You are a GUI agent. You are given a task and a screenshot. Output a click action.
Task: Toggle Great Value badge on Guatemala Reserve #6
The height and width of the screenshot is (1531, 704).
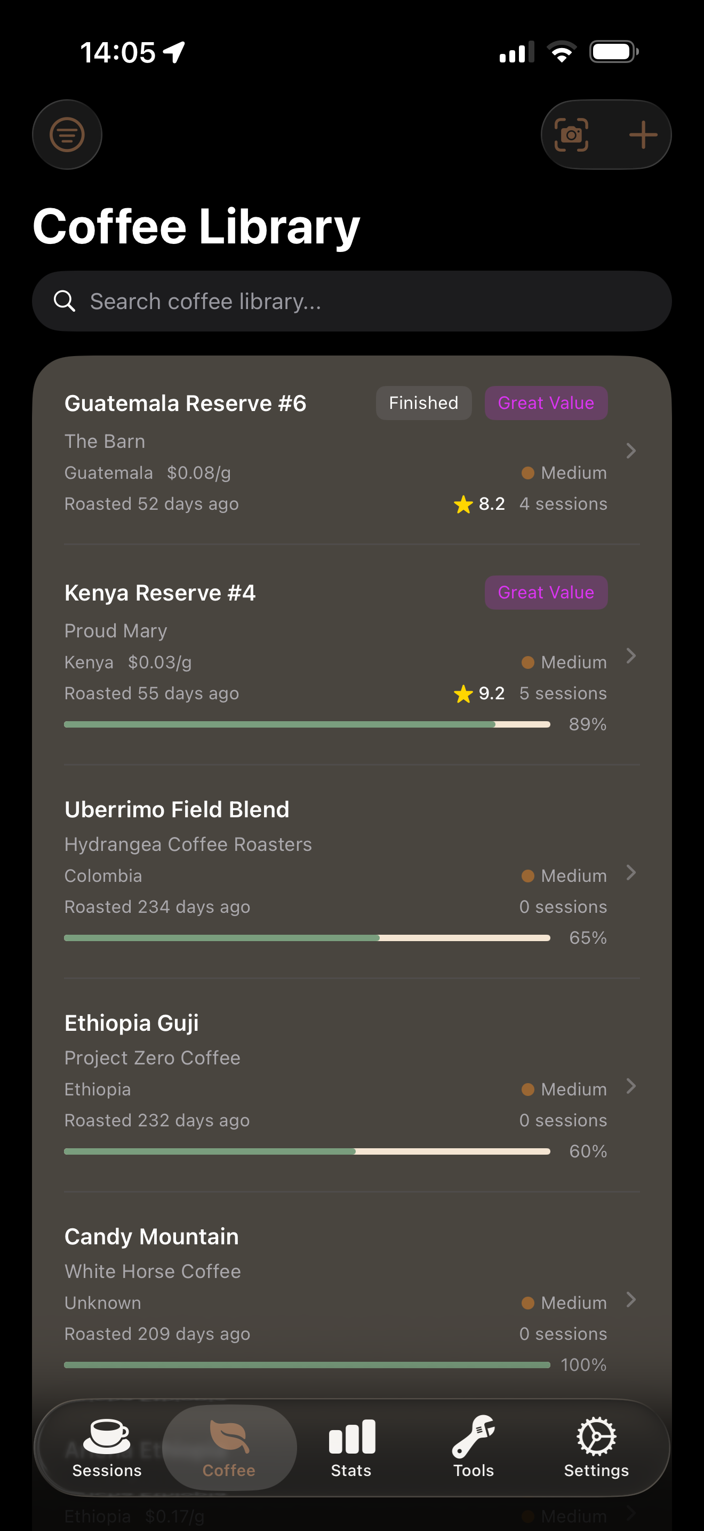[x=546, y=403]
